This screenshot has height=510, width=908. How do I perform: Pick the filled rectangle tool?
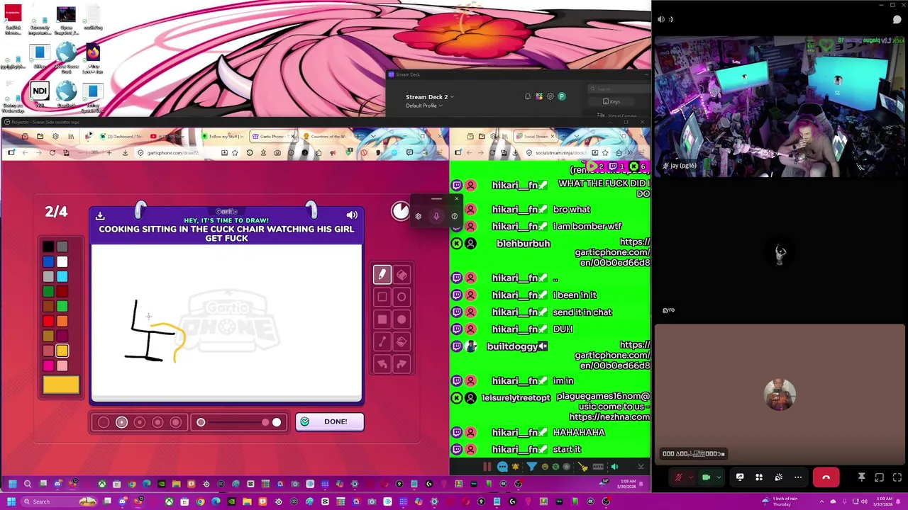[x=382, y=319]
